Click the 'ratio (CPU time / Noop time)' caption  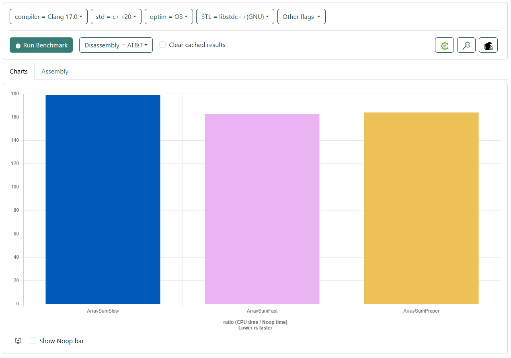click(255, 322)
